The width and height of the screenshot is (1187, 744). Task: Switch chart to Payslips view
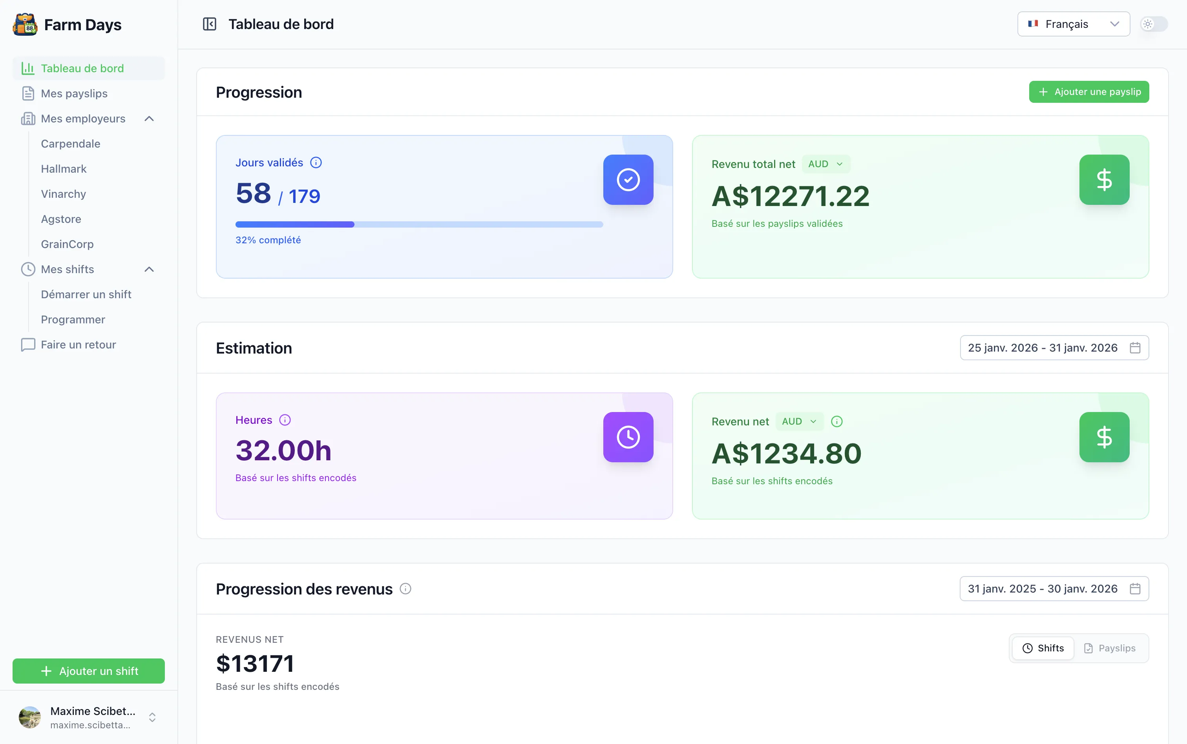(1110, 648)
